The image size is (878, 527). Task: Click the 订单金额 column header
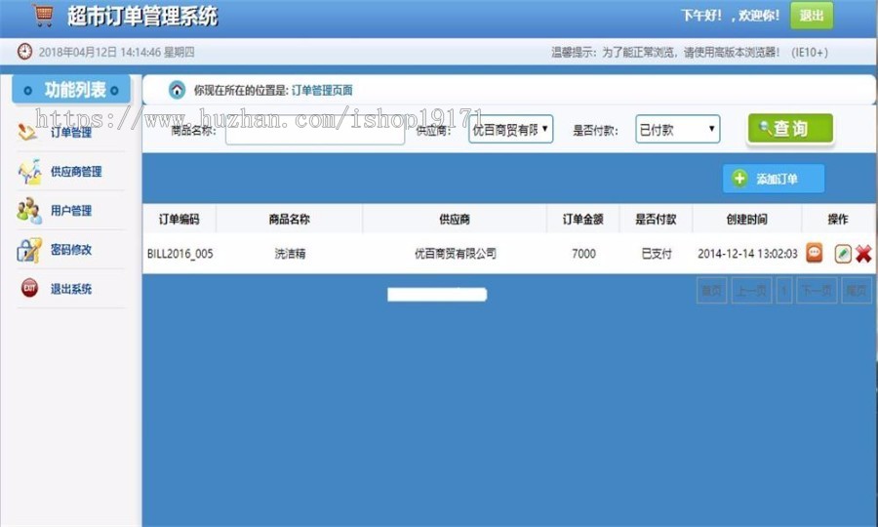(583, 219)
